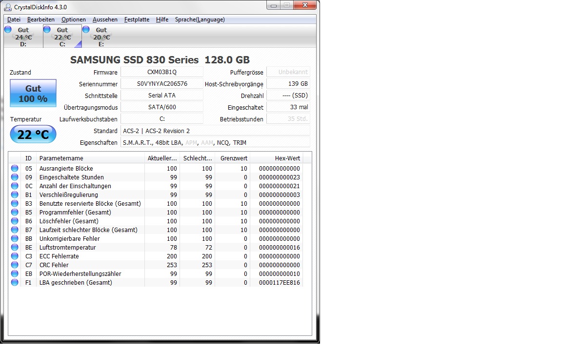Click status icon of Luftstromtemperatur row
Screen dimensions: 562x351
tap(15, 247)
